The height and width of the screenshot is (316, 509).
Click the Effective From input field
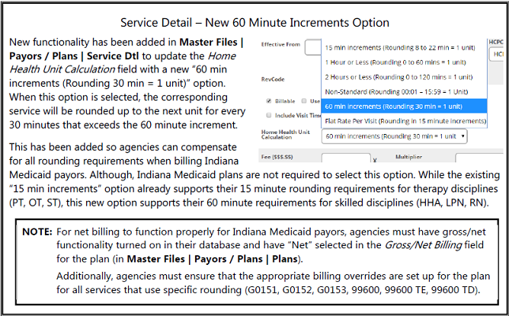pos(312,47)
